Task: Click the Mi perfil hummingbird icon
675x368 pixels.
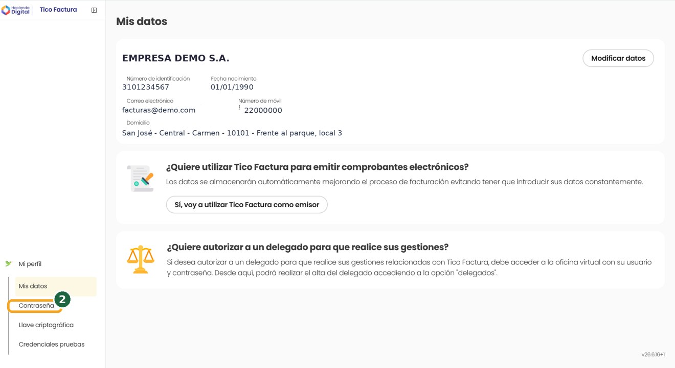Action: coord(8,264)
